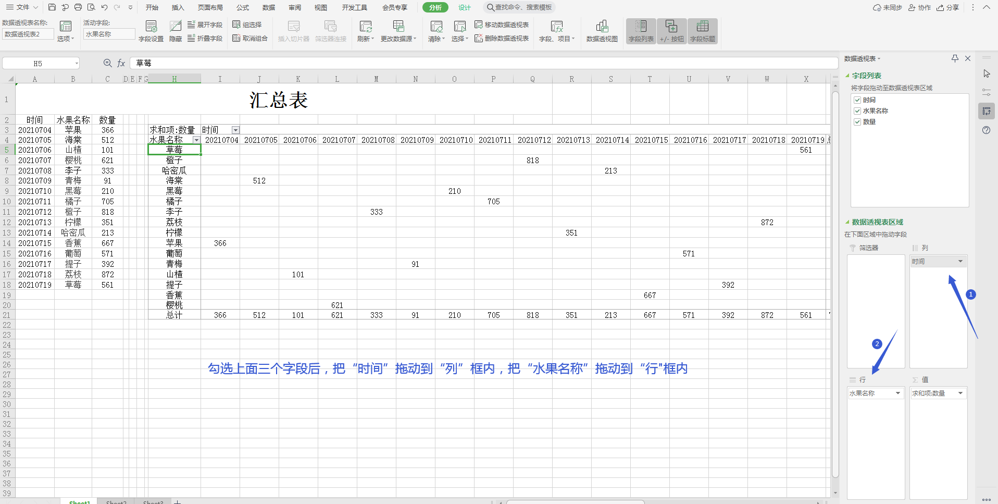Screen dimensions: 998x504
Task: Toggle Field List (字段列表) display
Action: [x=641, y=31]
